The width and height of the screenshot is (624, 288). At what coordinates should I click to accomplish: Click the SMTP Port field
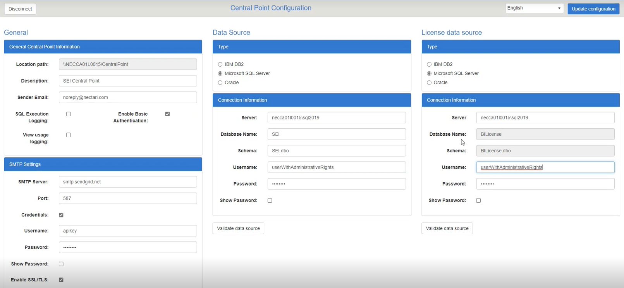[128, 198]
